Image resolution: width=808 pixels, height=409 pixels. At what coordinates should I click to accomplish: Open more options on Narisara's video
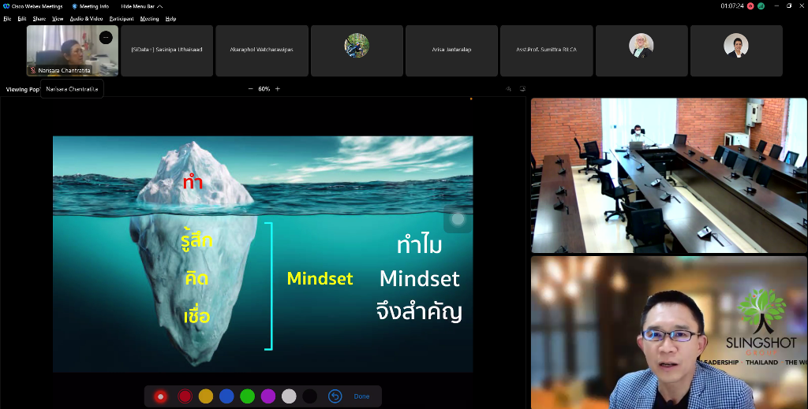106,37
